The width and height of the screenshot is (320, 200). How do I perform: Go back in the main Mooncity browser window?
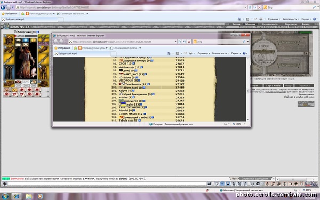(3, 7)
